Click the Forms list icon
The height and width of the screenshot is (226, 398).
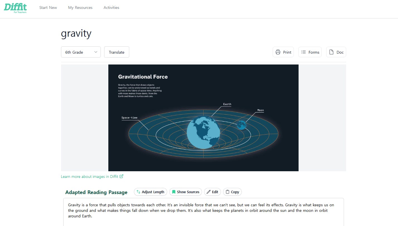(304, 52)
